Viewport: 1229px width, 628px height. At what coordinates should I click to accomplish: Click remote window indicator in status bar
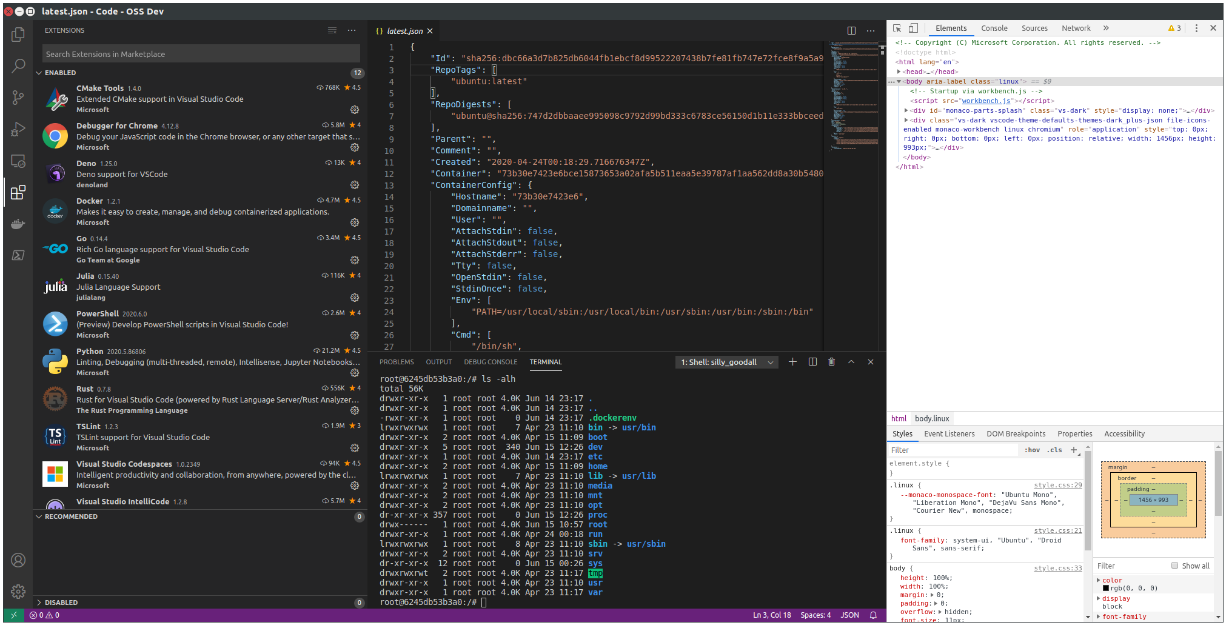click(x=14, y=615)
